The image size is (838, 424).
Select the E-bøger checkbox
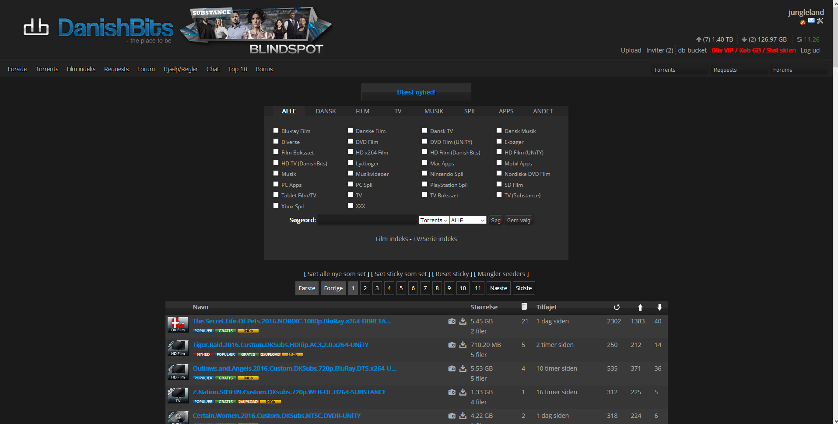(499, 141)
